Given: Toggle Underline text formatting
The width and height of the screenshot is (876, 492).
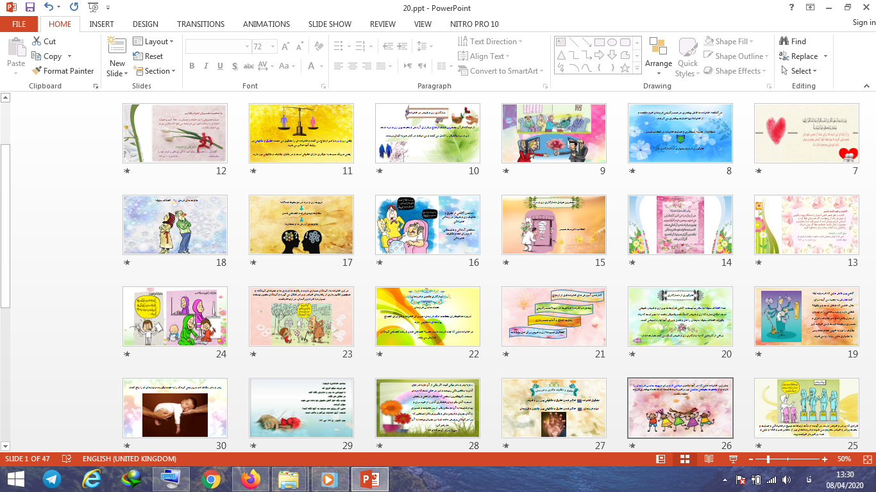Looking at the screenshot, I should tap(220, 67).
